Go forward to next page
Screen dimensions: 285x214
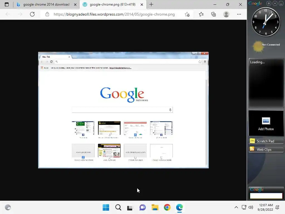[20, 14]
